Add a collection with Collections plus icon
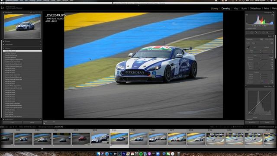This screenshot has width=277, height=156. point(40,120)
